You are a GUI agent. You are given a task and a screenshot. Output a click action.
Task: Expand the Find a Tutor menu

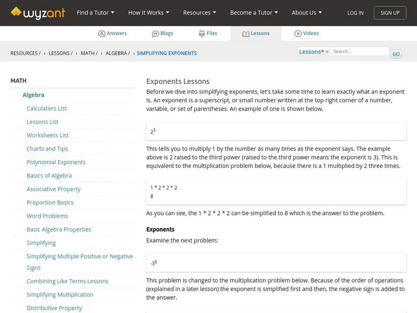coord(95,13)
